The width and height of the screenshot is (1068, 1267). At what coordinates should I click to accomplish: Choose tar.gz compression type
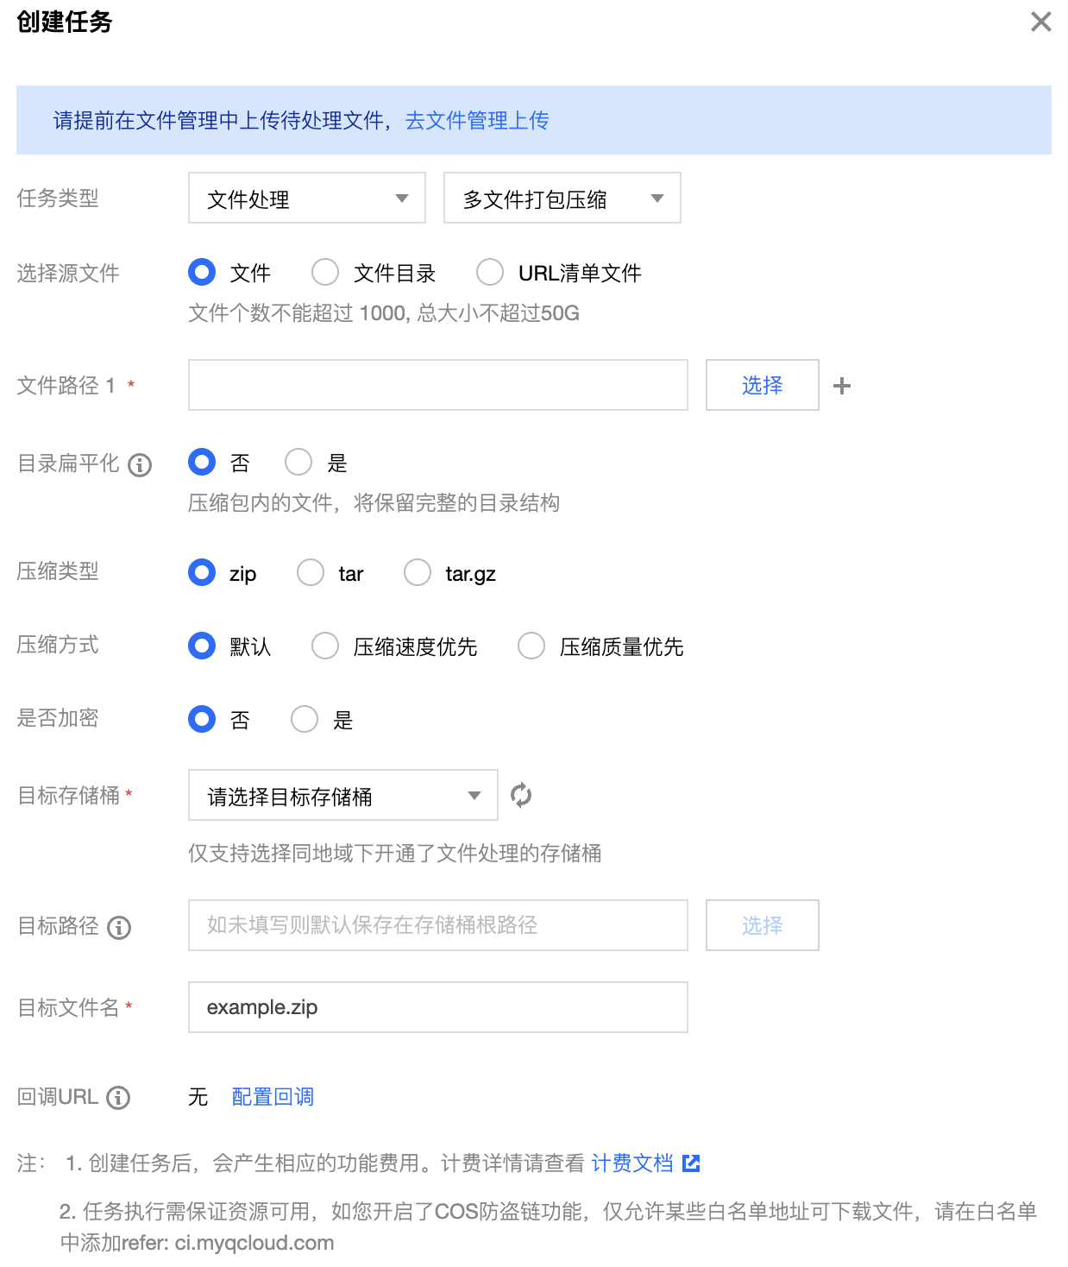[x=418, y=573]
